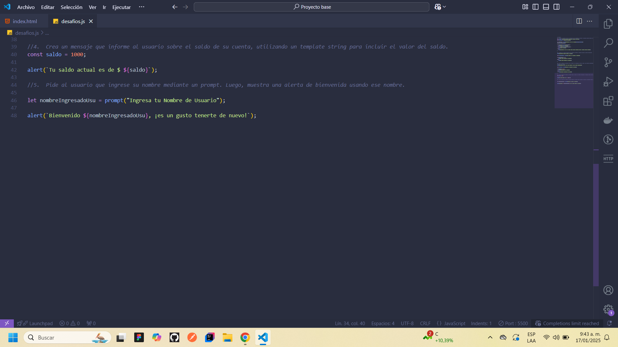
Task: Open editor More Actions ellipsis
Action: pos(589,21)
